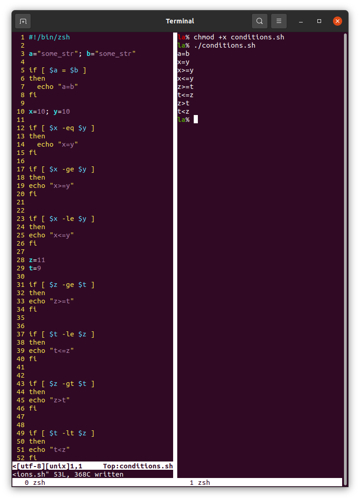Click the search icon in title bar

(260, 21)
